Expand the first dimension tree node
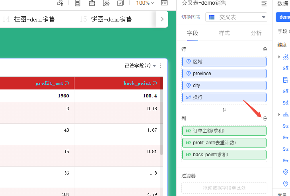Image resolution: width=290 pixels, height=196 pixels. pyautogui.click(x=279, y=57)
